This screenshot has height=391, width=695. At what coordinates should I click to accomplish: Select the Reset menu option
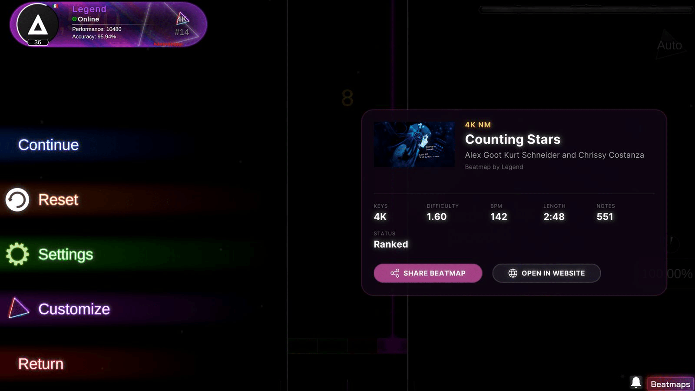(58, 199)
